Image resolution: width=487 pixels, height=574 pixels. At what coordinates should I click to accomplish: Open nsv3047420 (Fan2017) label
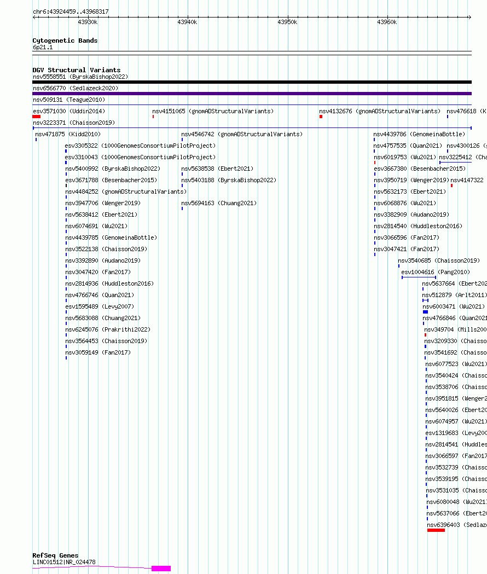click(x=98, y=272)
